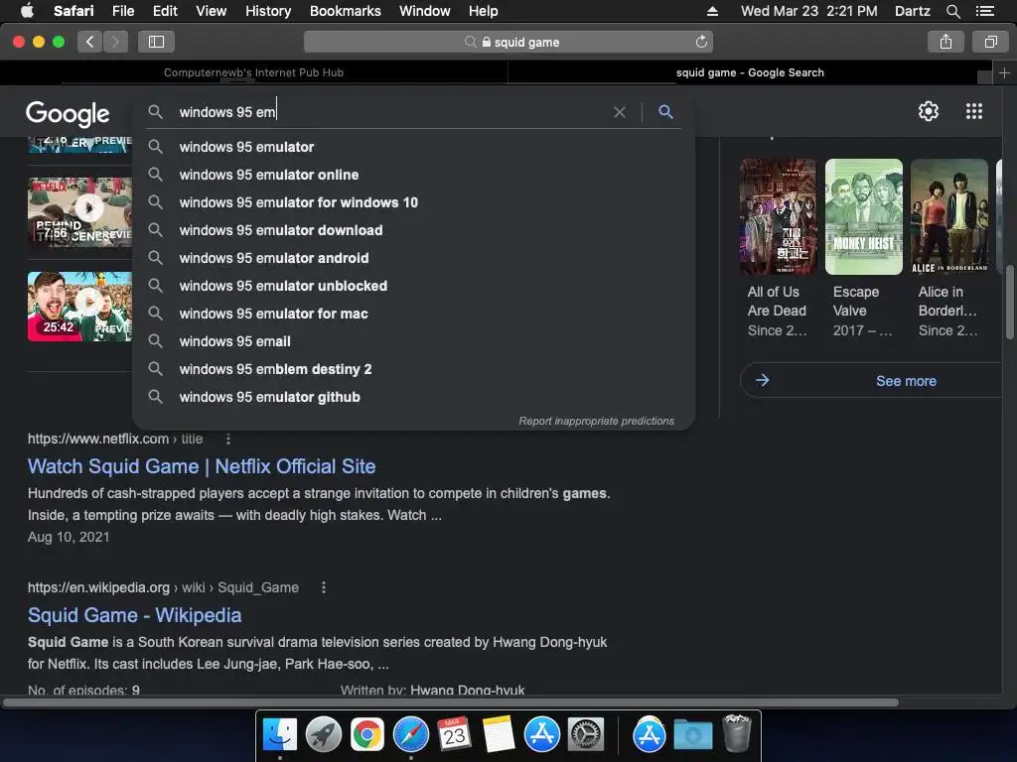Open 'Watch Squid Game | Netflix Official Site'

[202, 466]
